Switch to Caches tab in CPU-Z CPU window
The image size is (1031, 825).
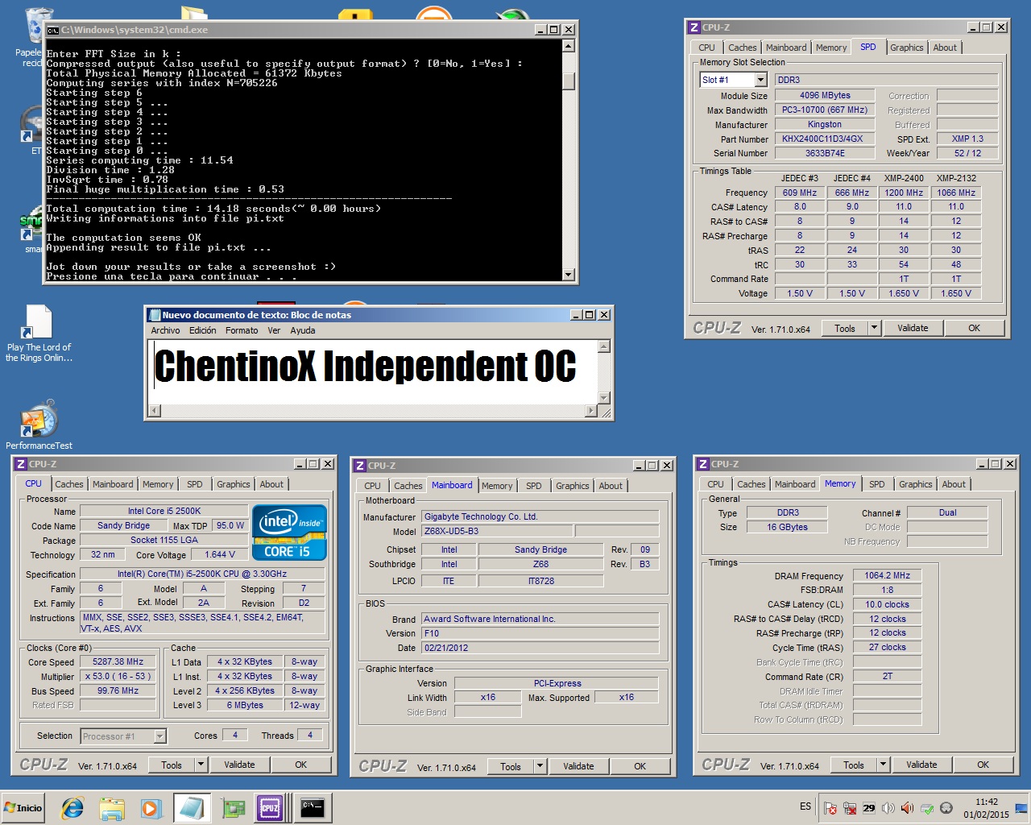coord(69,484)
